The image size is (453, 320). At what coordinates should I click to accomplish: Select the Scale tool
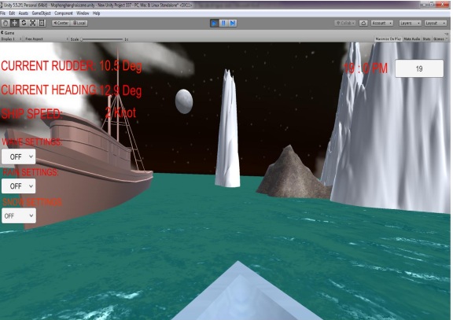click(33, 23)
